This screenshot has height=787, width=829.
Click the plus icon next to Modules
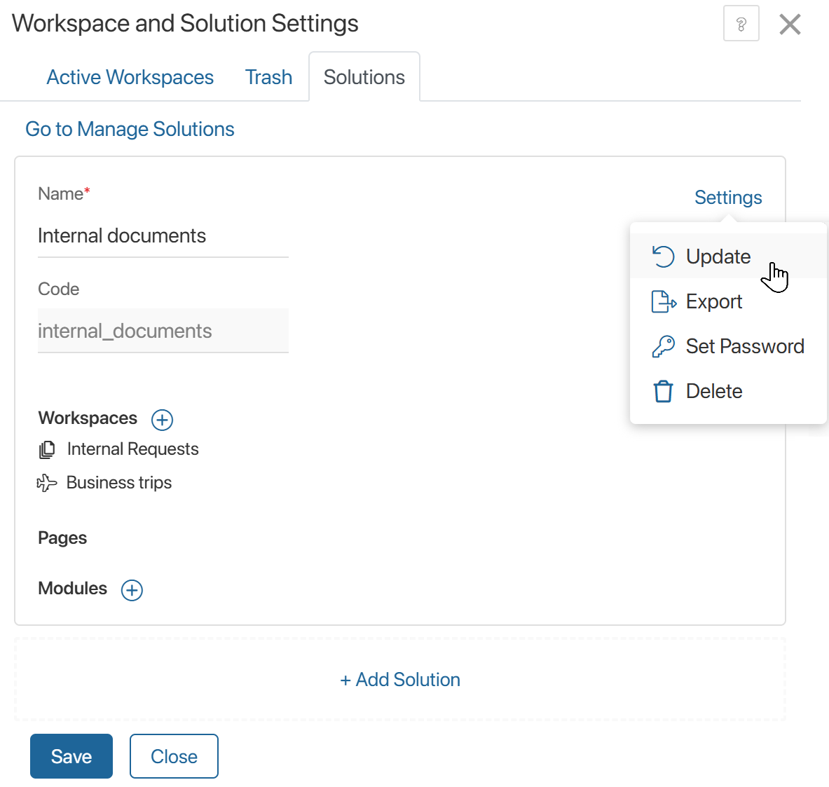click(131, 590)
